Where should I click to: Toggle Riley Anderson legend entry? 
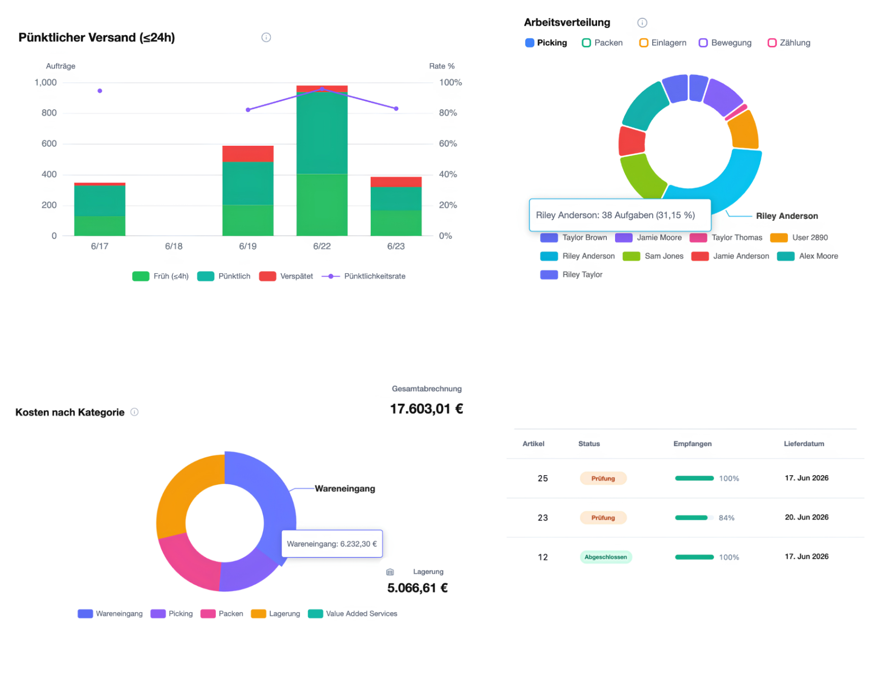pyautogui.click(x=578, y=256)
